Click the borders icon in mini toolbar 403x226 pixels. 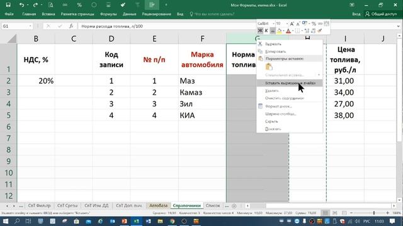coord(297,31)
